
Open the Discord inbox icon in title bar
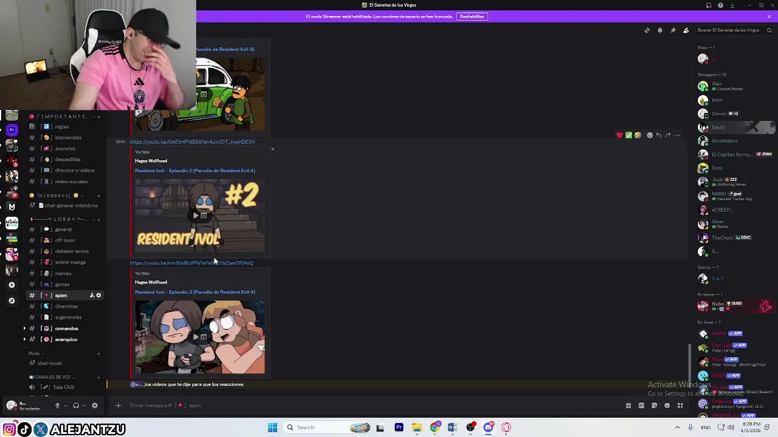click(x=709, y=5)
